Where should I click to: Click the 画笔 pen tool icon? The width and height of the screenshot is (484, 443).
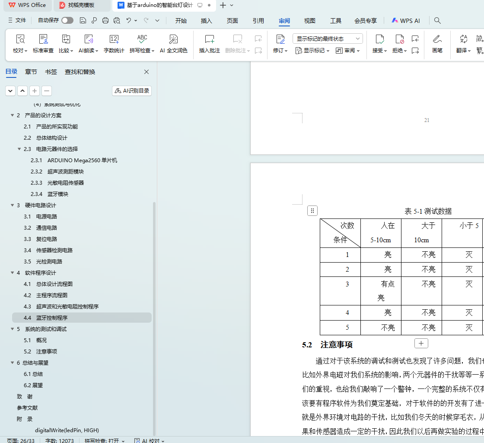coord(437,40)
